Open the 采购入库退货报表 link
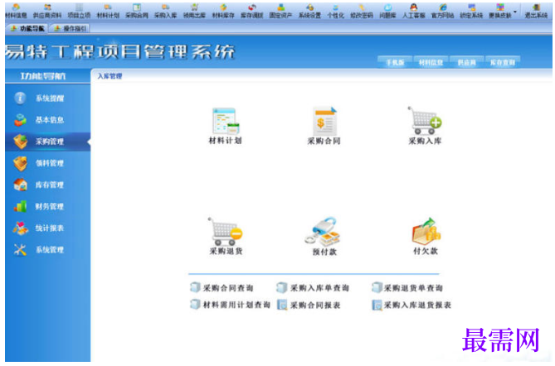 (411, 305)
